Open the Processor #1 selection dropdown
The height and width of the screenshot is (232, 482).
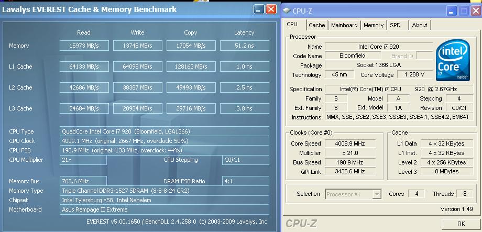point(377,194)
